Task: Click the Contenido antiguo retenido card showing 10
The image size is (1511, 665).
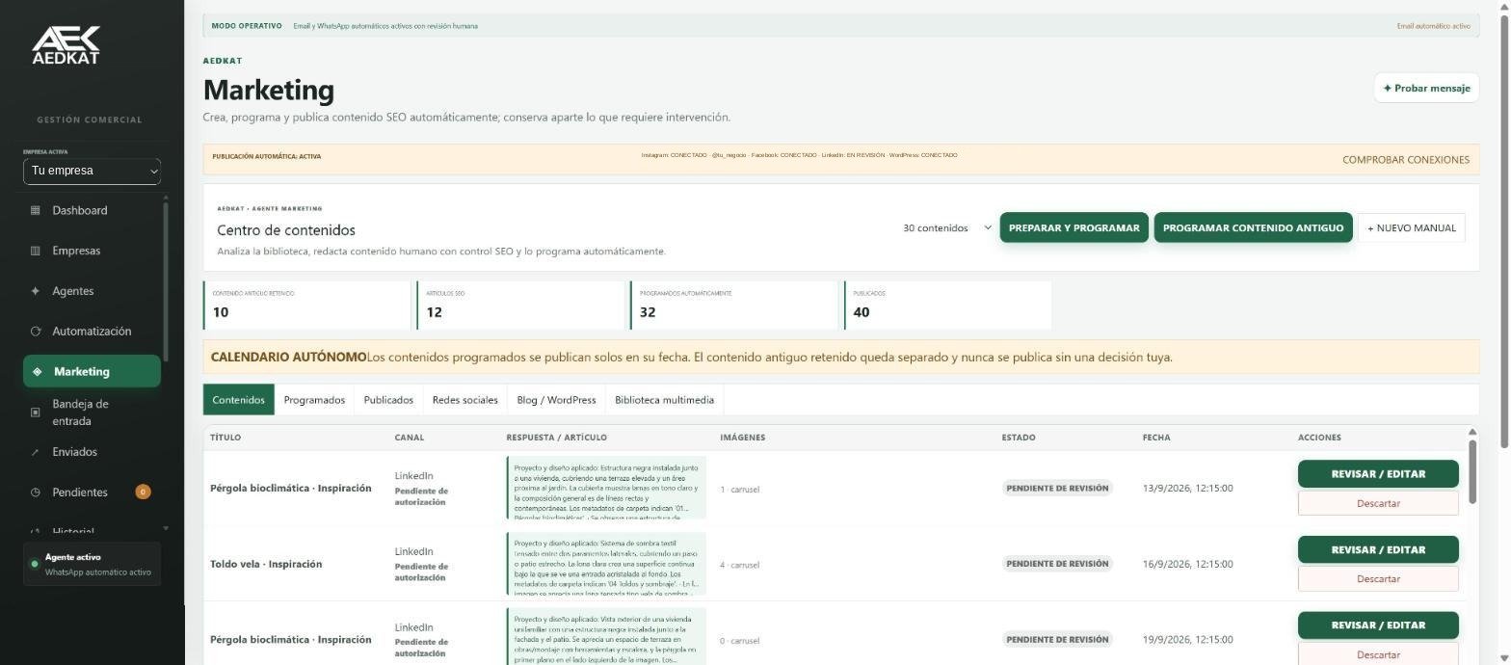Action: [307, 306]
